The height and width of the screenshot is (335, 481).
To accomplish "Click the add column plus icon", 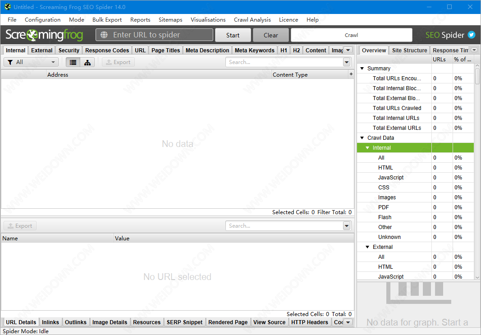I will [x=351, y=74].
